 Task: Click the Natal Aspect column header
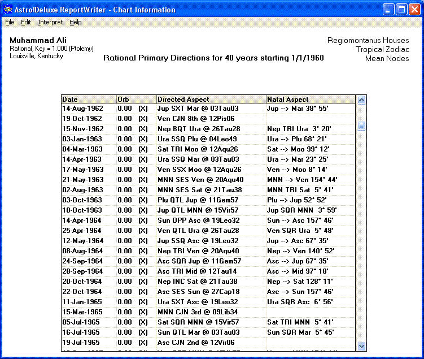pyautogui.click(x=311, y=100)
